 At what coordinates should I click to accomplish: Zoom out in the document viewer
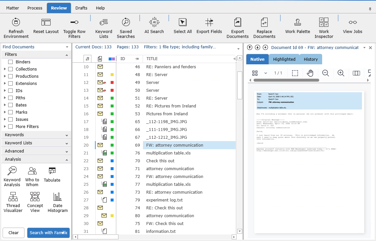[325, 73]
